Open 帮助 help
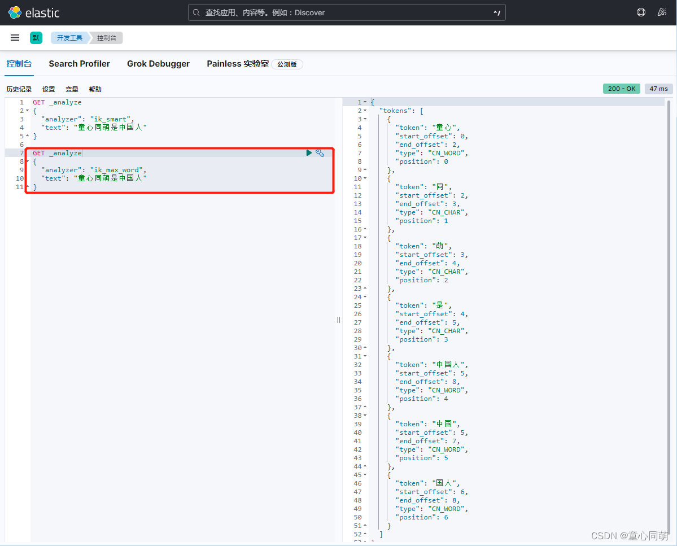677x546 pixels. [x=95, y=89]
